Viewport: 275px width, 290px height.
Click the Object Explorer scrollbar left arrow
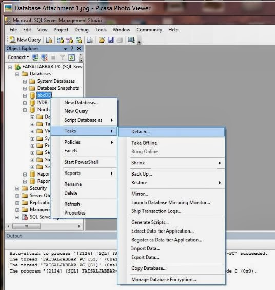(8, 226)
